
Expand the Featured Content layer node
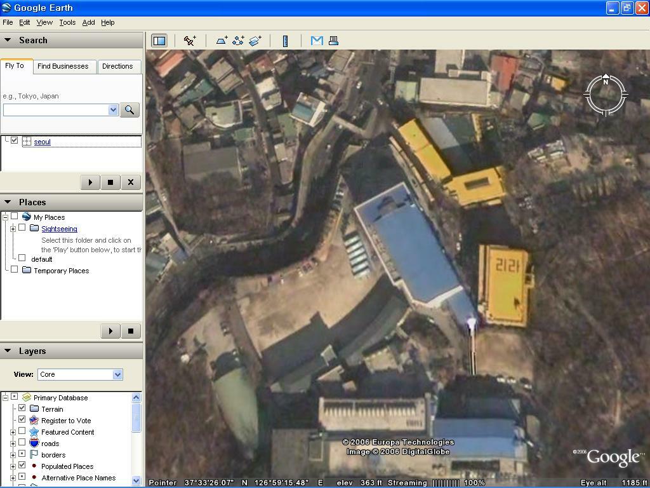(x=13, y=432)
